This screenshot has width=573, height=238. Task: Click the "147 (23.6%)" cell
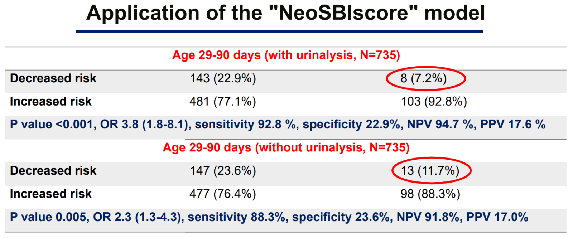223,171
